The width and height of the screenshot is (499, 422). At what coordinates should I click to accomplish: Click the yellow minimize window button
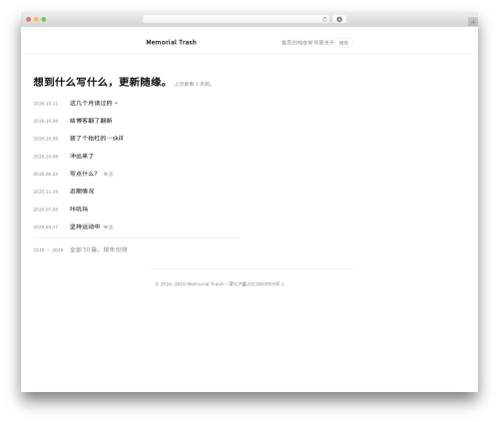tap(36, 19)
